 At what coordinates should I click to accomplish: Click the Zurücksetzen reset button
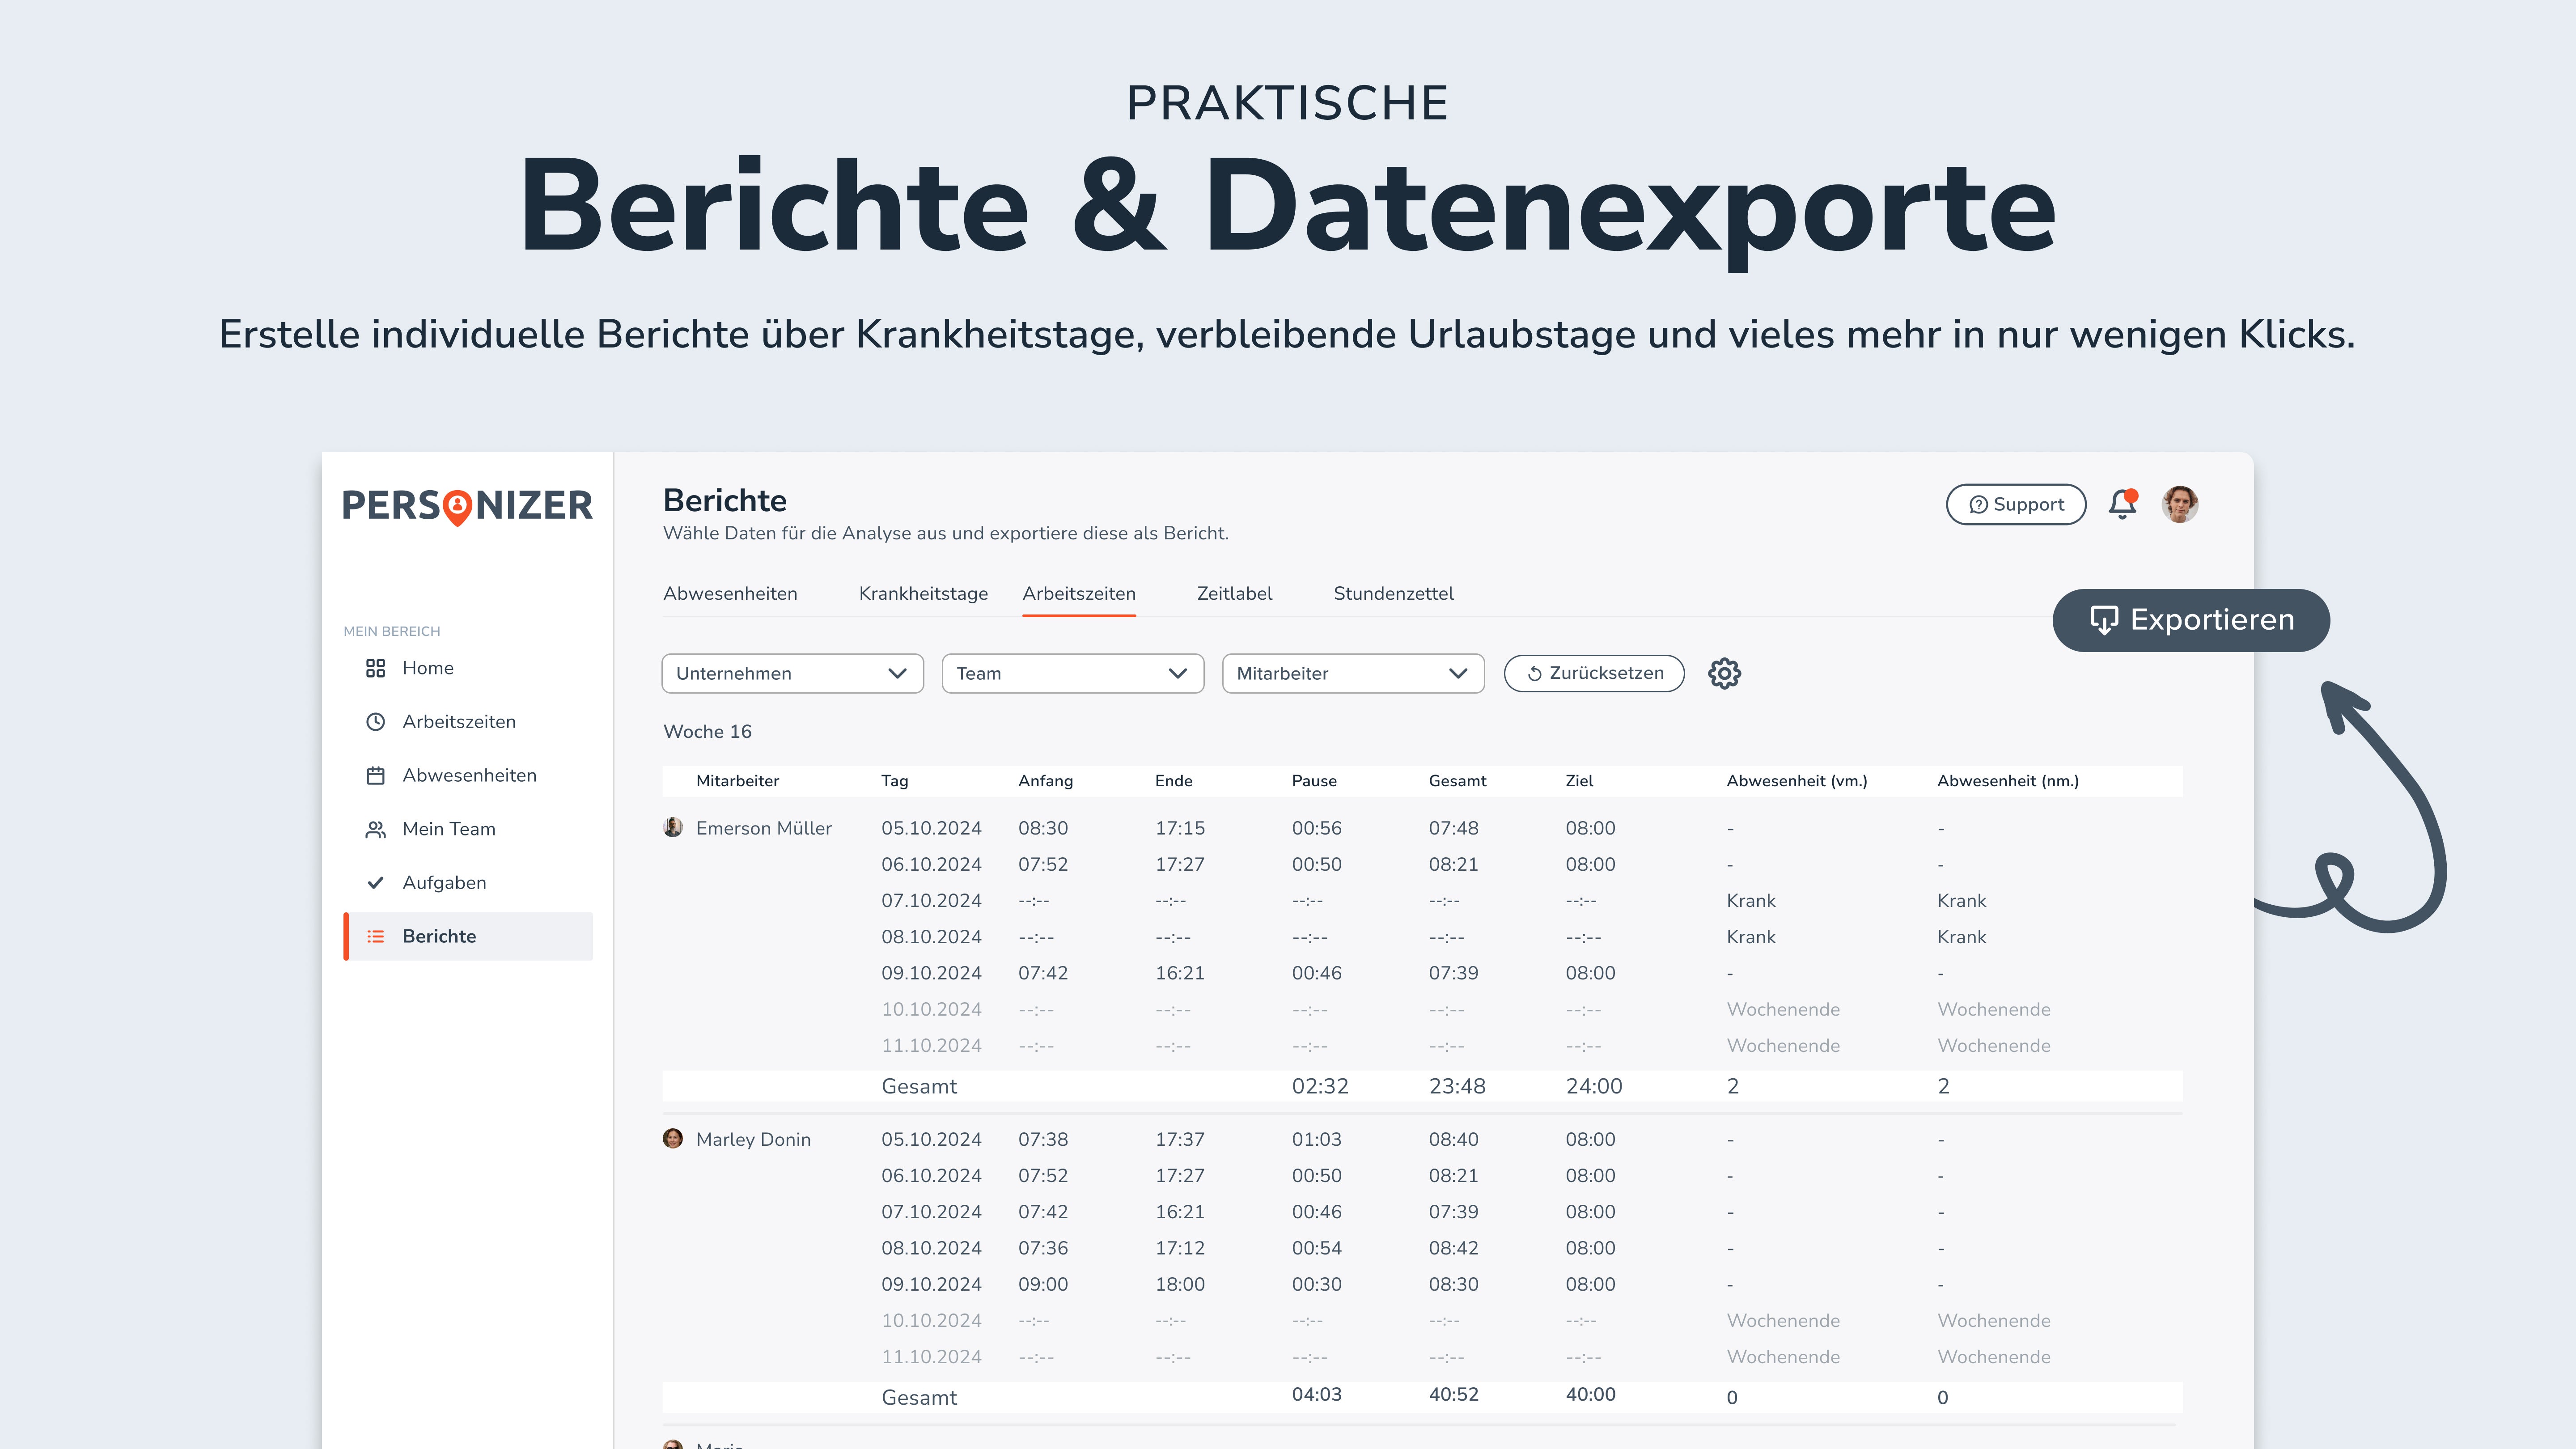[x=1594, y=673]
